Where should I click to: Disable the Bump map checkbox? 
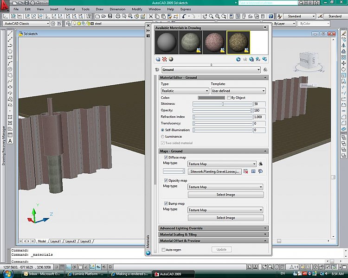[166, 203]
